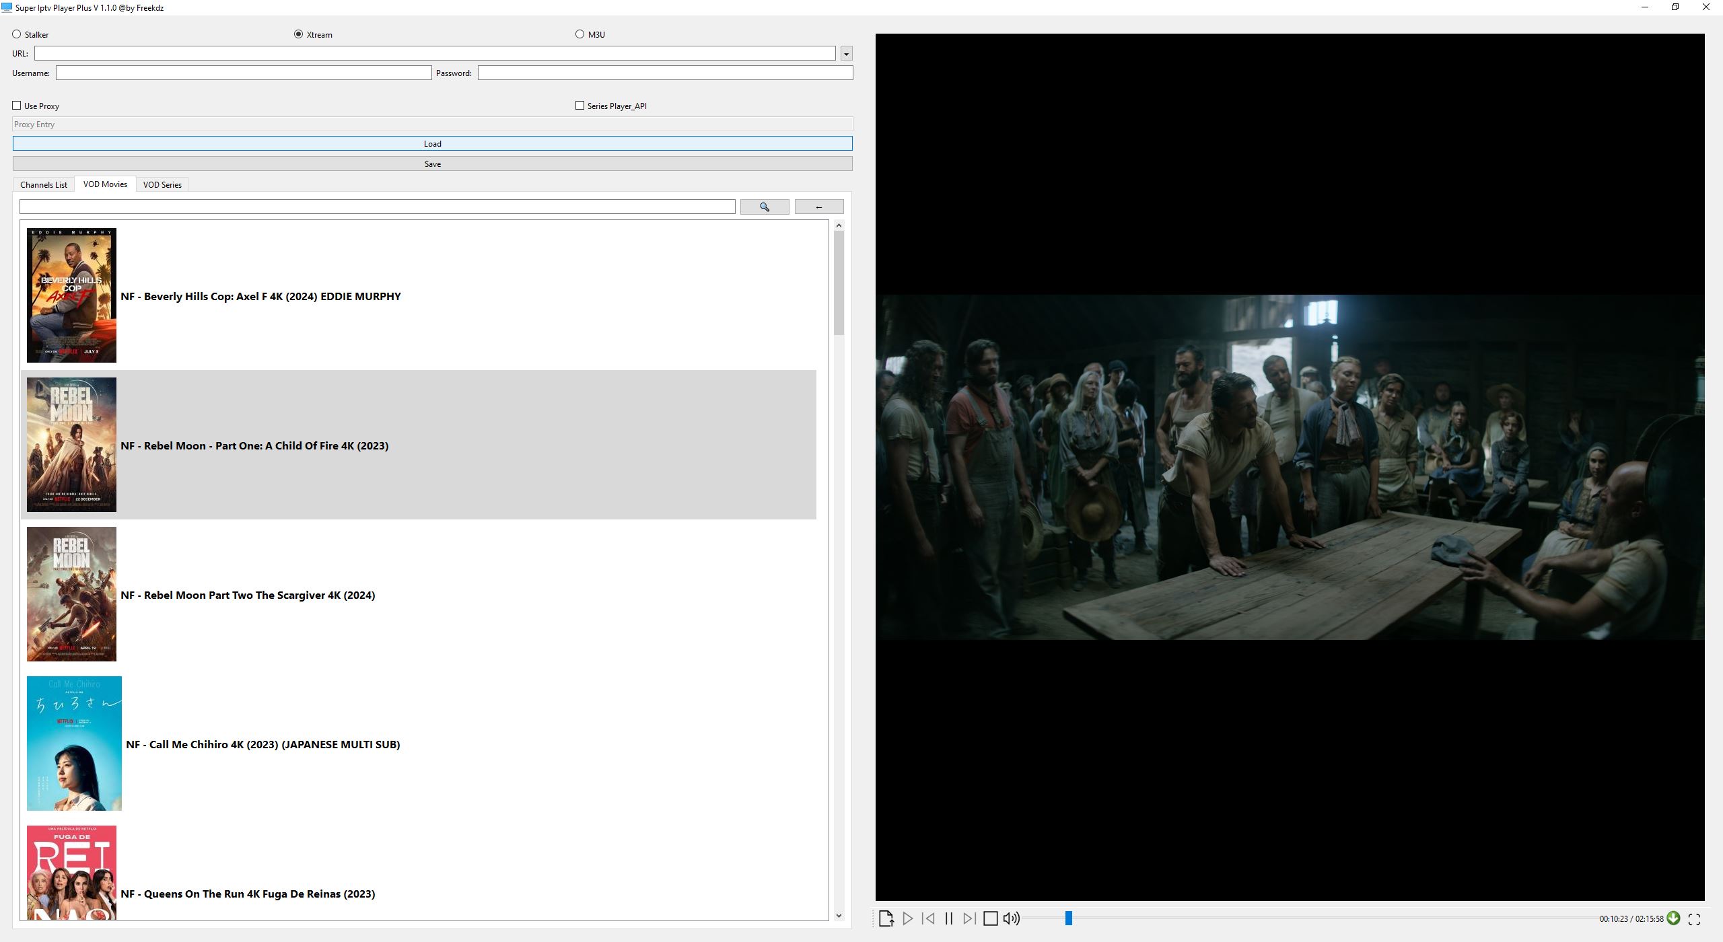Image resolution: width=1723 pixels, height=942 pixels.
Task: Click the video playback area
Action: (1290, 467)
